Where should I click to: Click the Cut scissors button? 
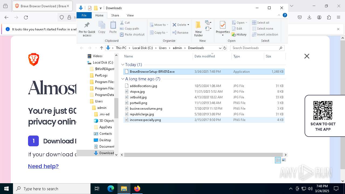tap(125, 23)
